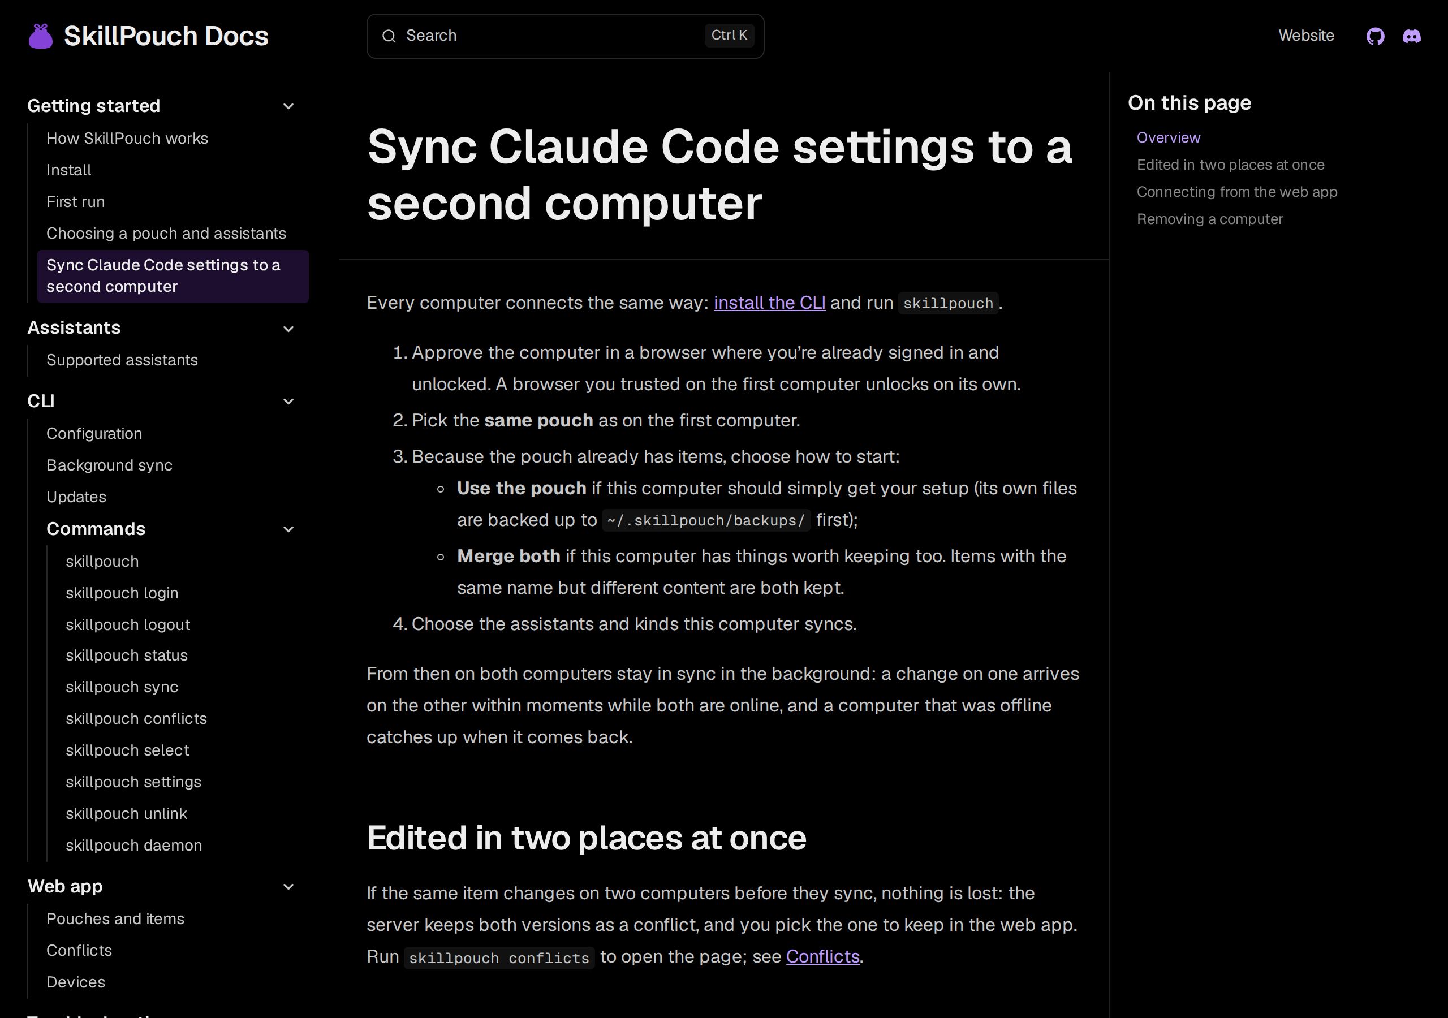Collapse the Commands subsection chevron
This screenshot has width=1448, height=1018.
[288, 529]
